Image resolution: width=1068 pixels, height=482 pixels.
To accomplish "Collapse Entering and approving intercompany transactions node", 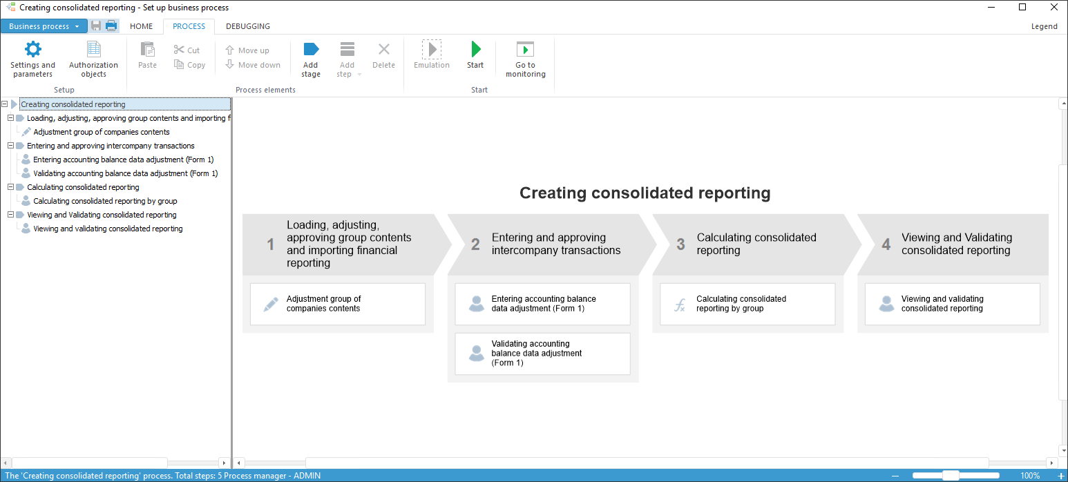I will [10, 146].
